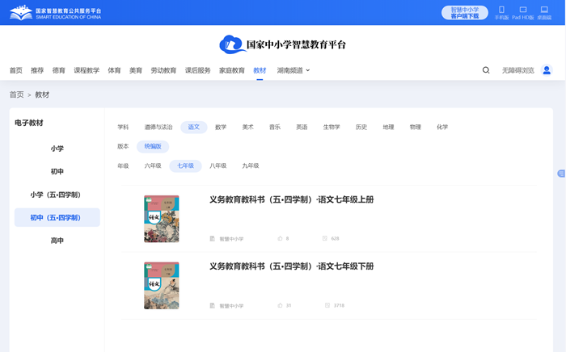Click the 智慧中小学 source text under 下册

tap(231, 306)
